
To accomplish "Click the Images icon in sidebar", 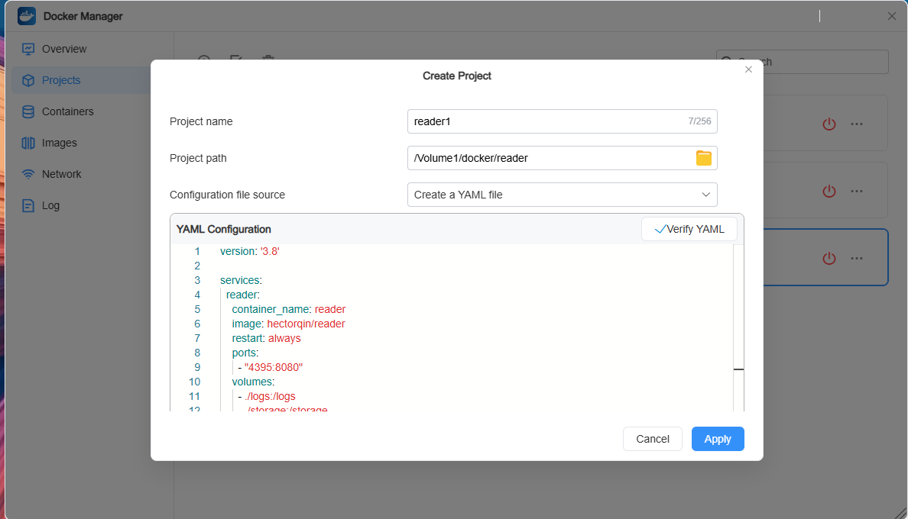I will click(28, 143).
